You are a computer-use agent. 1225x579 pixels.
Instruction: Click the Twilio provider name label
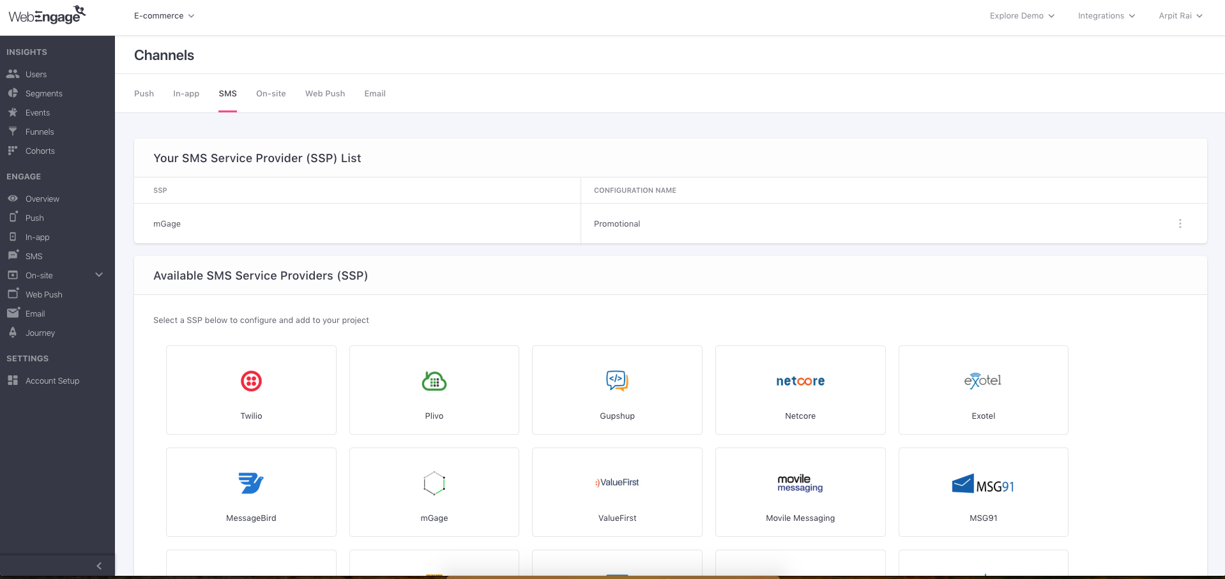(251, 416)
